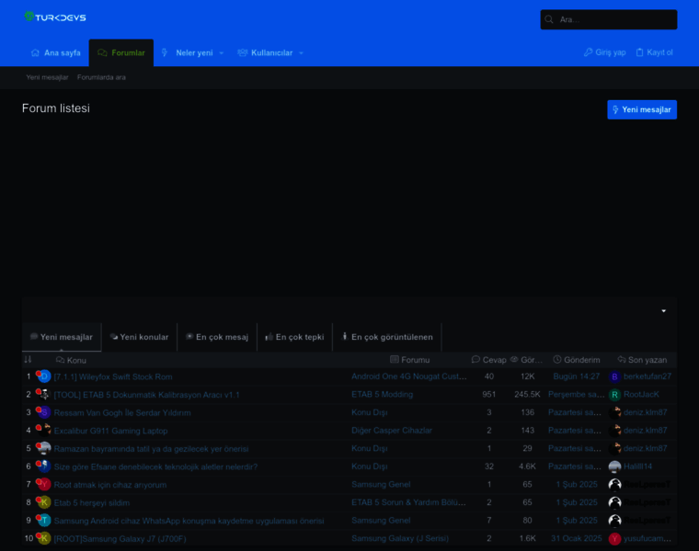Click avatar beside Wileyfox Swift thread
Screen dimensions: 699x551
[x=44, y=377]
